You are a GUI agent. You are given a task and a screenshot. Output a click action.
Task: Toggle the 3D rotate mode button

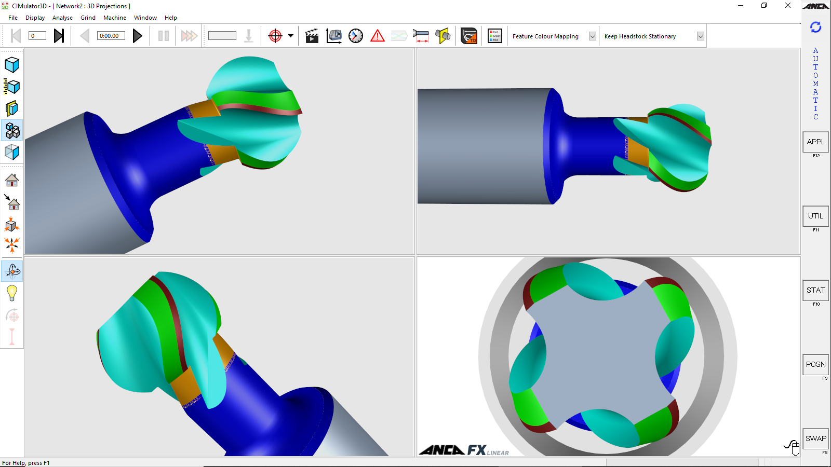[x=12, y=271]
